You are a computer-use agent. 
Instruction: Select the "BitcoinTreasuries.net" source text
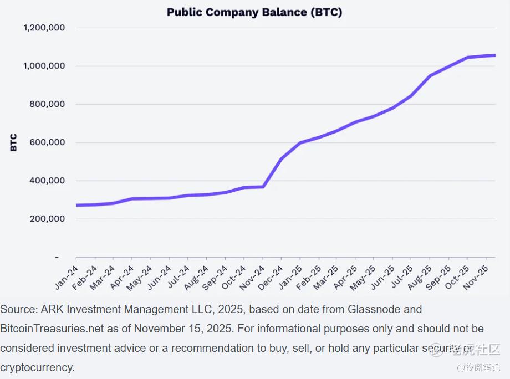[52, 329]
